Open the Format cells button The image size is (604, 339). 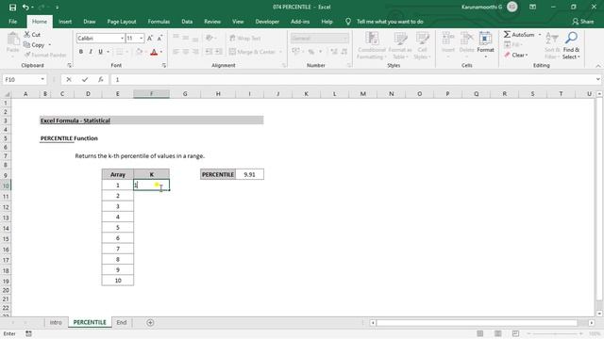485,44
